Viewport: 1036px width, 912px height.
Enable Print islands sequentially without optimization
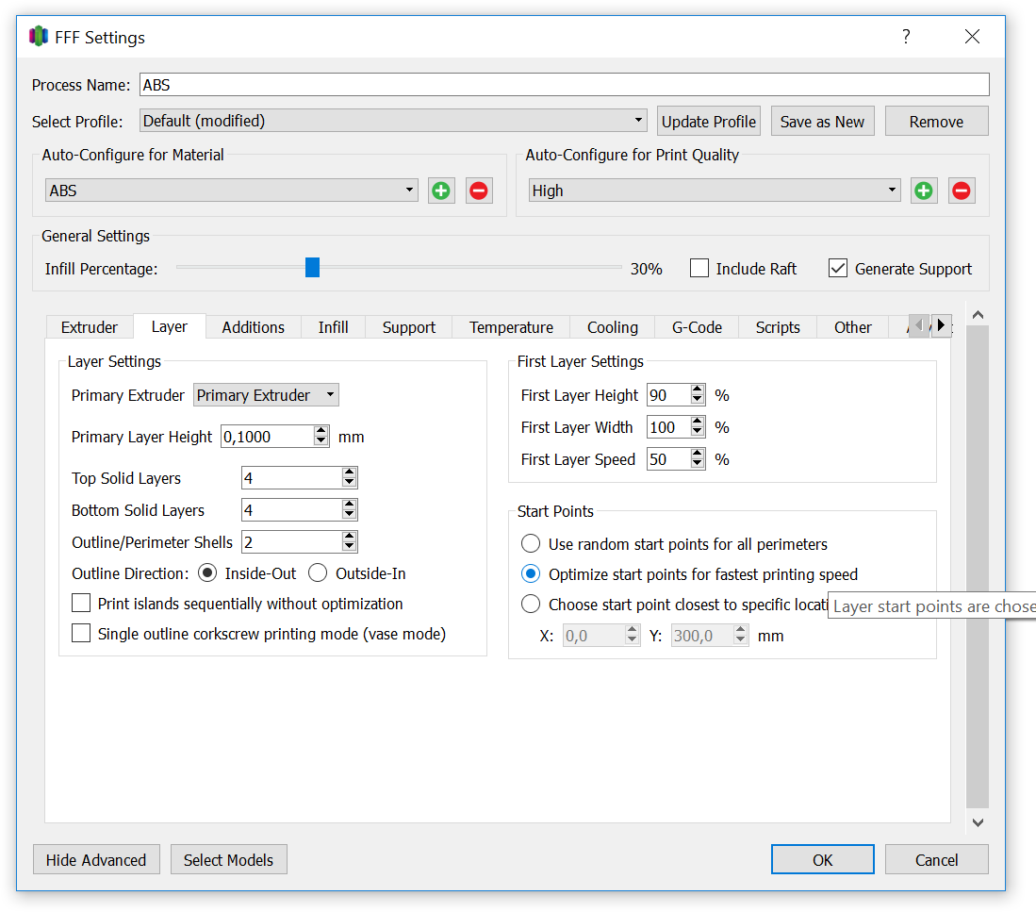(x=81, y=604)
